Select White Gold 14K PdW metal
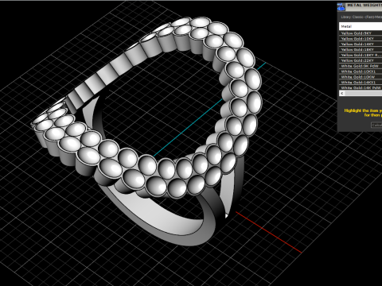382x286 pixels. 361,87
